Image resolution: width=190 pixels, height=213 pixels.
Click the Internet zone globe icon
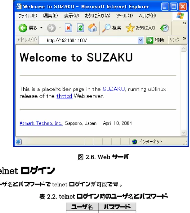134,142
